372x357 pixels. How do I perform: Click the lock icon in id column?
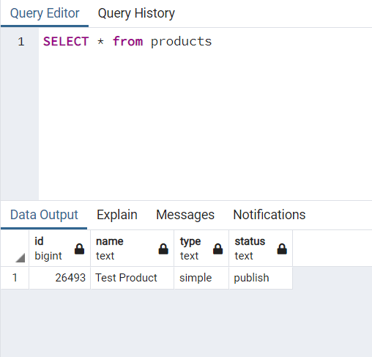tap(79, 249)
